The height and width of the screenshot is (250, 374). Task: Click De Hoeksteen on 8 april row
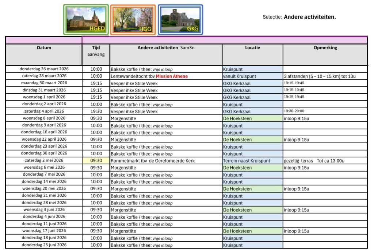(237, 118)
